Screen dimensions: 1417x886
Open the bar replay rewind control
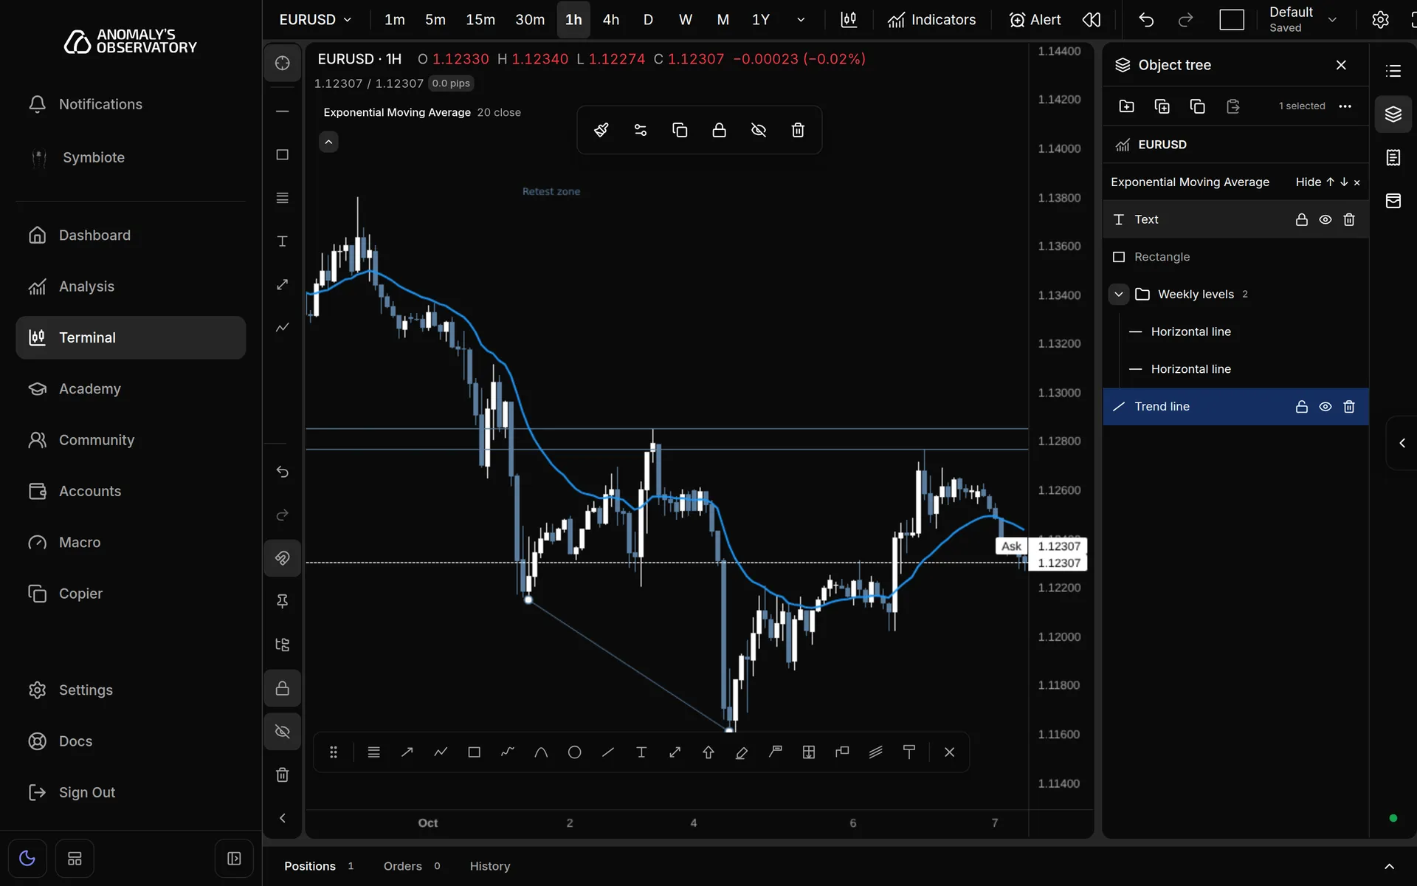(1092, 20)
